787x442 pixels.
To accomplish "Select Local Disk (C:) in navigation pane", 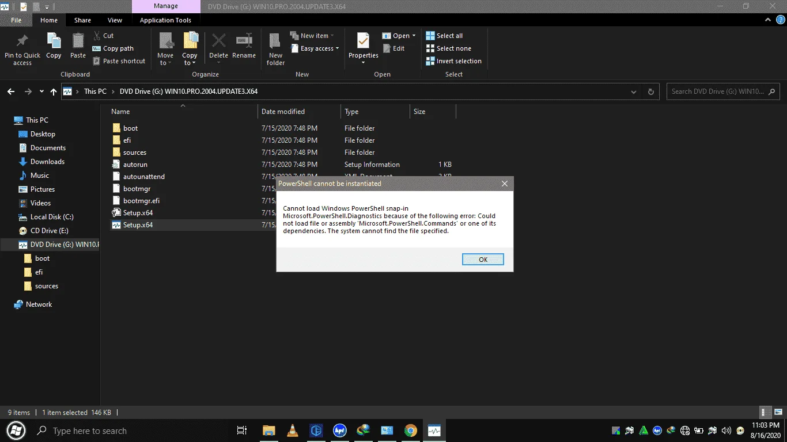I will pyautogui.click(x=52, y=217).
